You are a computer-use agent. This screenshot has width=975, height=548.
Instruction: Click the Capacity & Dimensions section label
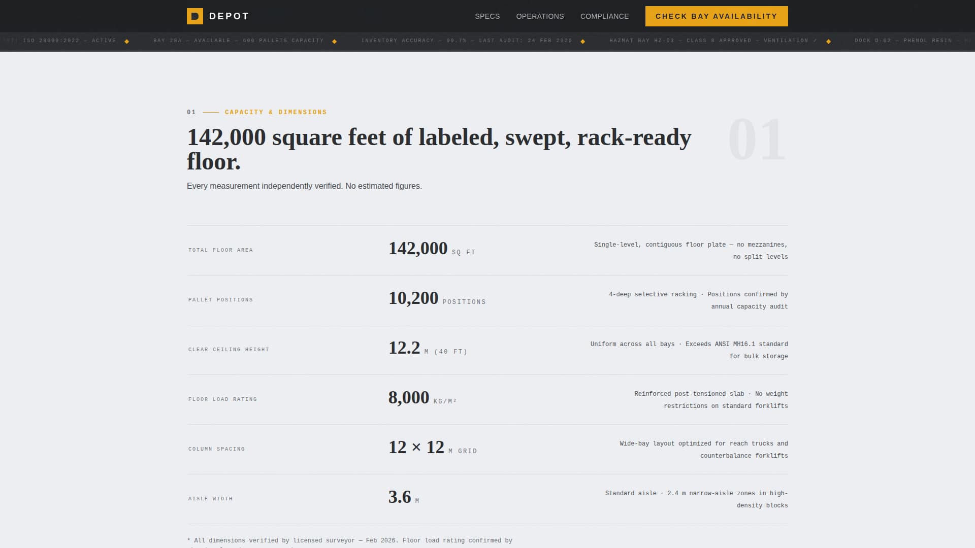pyautogui.click(x=276, y=112)
